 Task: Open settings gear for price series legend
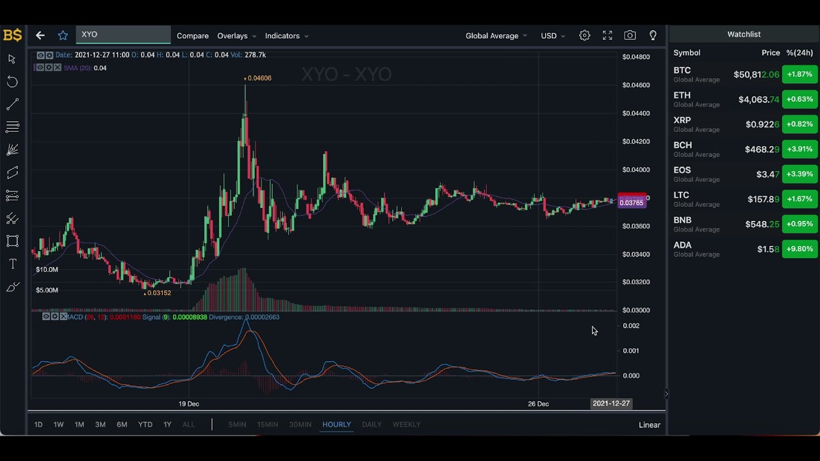49,55
